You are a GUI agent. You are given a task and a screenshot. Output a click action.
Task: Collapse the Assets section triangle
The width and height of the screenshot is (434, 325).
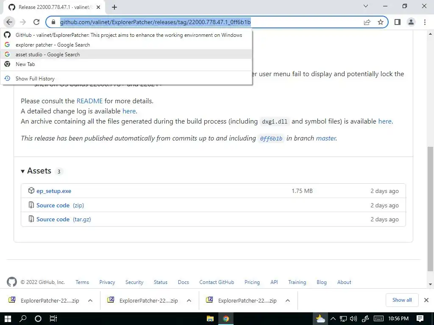point(23,171)
